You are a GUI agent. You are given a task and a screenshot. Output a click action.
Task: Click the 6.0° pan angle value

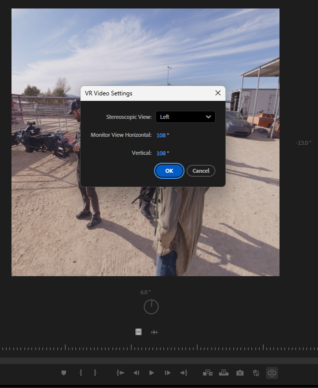[145, 292]
